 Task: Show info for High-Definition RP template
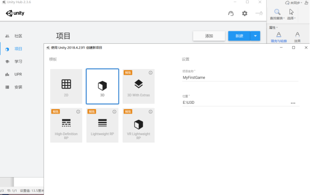pyautogui.click(x=78, y=112)
